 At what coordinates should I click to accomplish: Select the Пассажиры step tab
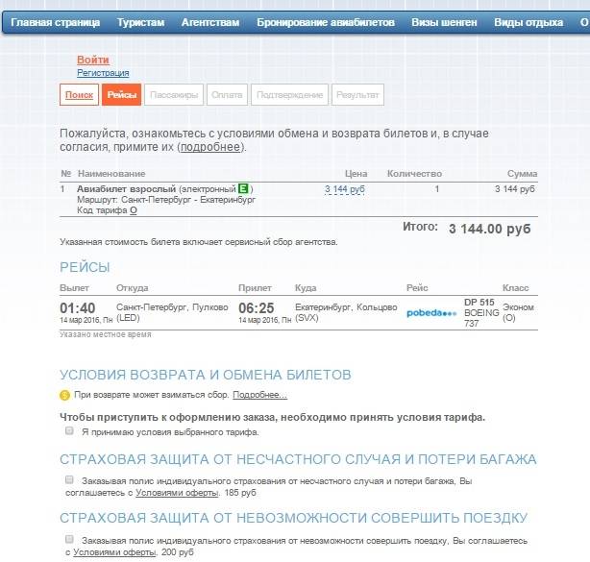(174, 95)
